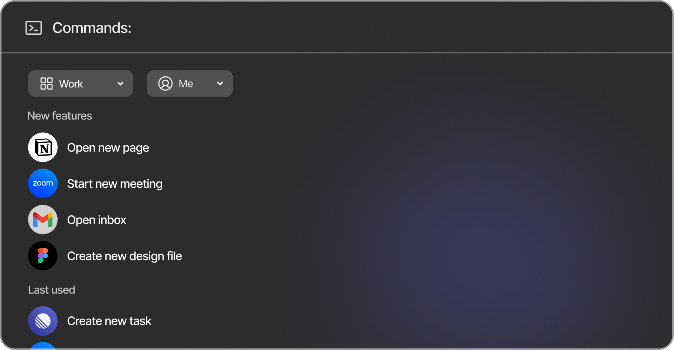The width and height of the screenshot is (674, 350).
Task: Select the 'Start new meeting' command
Action: [115, 184]
